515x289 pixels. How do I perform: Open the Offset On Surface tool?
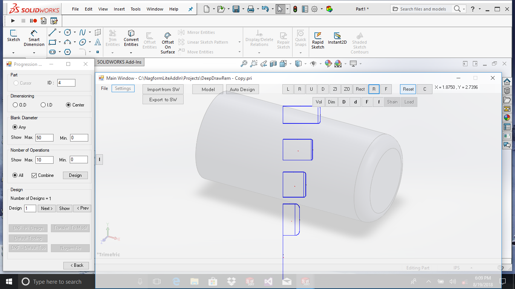pyautogui.click(x=168, y=42)
